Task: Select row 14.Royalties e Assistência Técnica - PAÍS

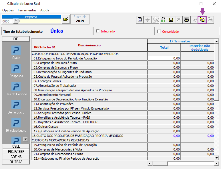Action: pyautogui.click(x=89, y=118)
